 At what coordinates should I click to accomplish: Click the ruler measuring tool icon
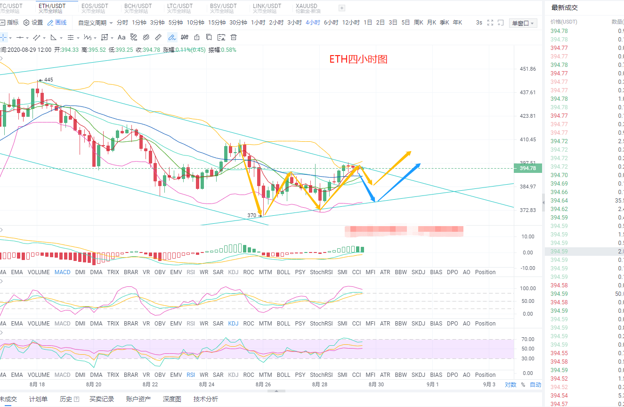pyautogui.click(x=159, y=37)
